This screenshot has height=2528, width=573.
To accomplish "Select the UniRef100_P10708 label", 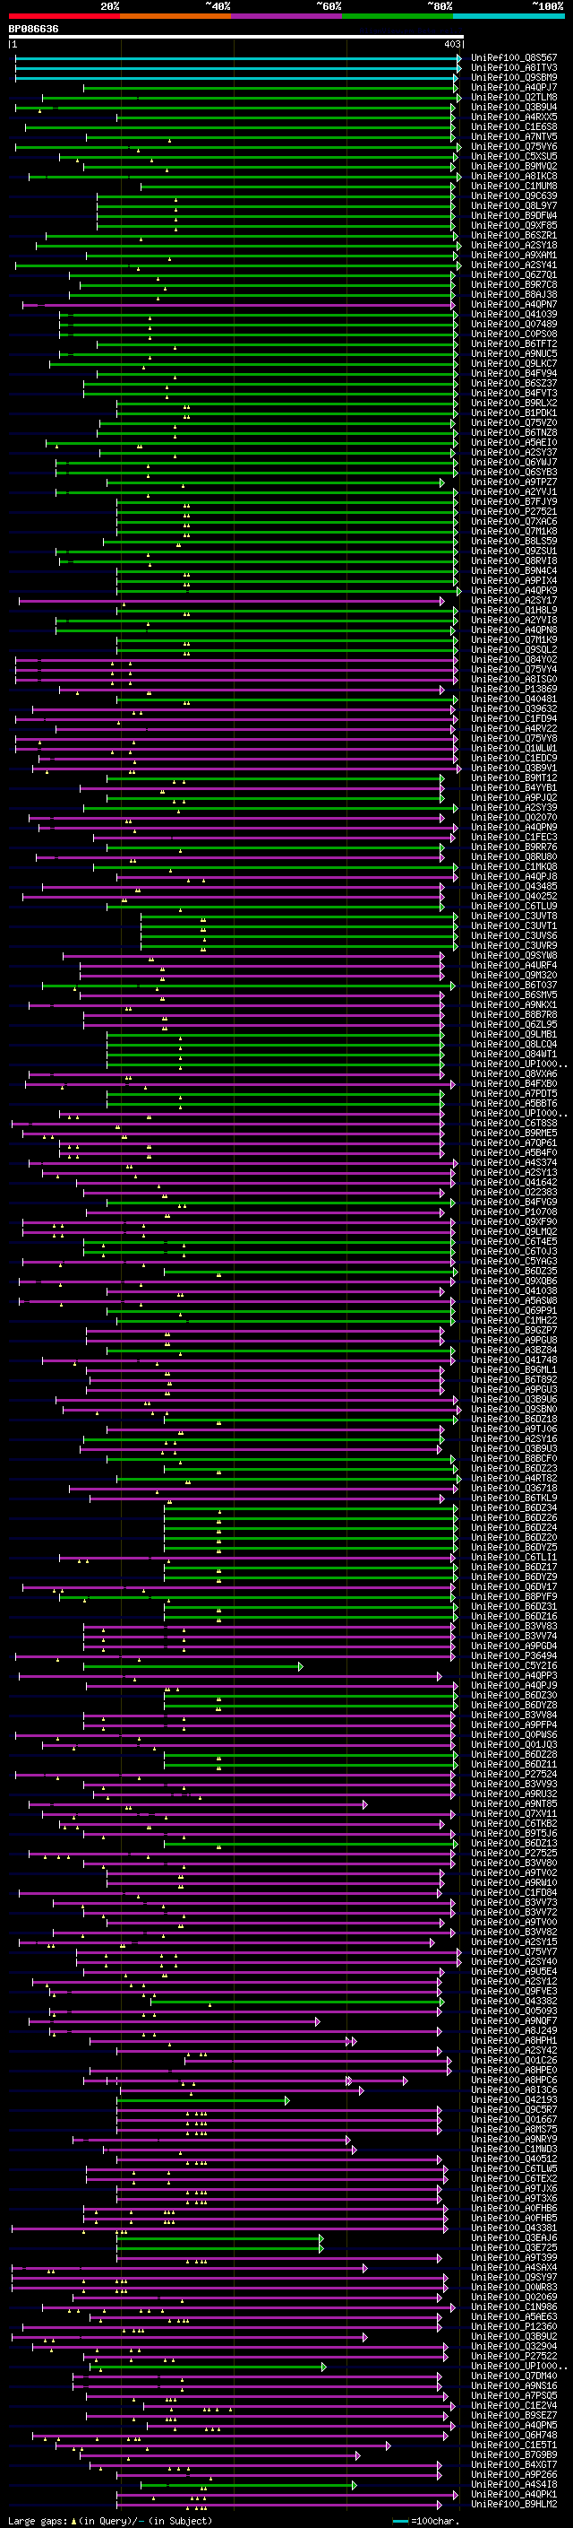I will (514, 1211).
